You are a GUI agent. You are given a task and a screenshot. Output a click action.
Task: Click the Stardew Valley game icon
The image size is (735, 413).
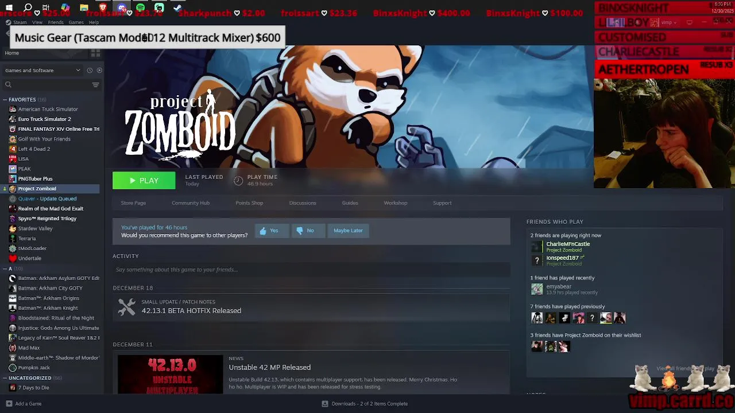pos(13,228)
